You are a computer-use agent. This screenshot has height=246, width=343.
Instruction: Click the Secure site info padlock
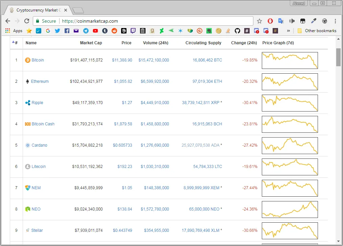tap(38, 21)
